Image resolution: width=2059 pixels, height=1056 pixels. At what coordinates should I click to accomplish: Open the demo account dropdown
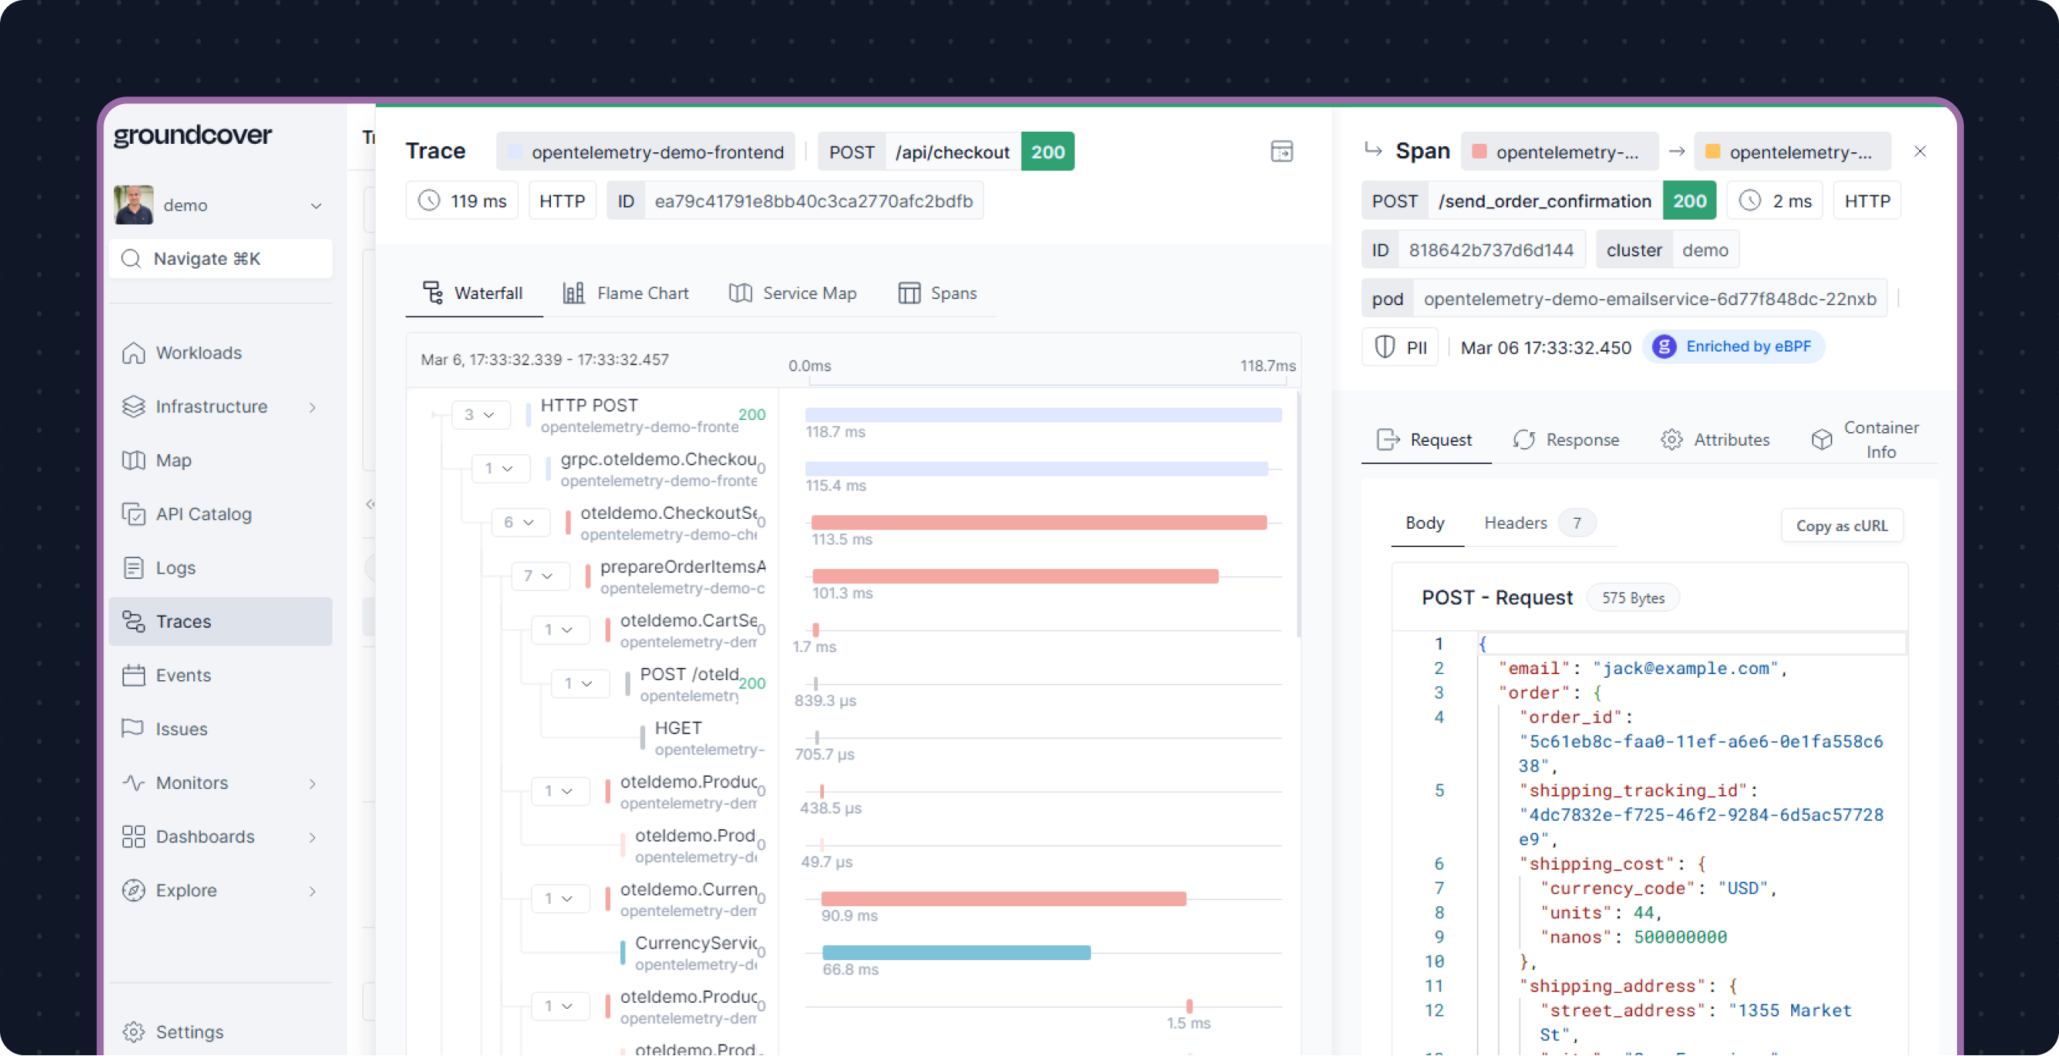(x=316, y=205)
